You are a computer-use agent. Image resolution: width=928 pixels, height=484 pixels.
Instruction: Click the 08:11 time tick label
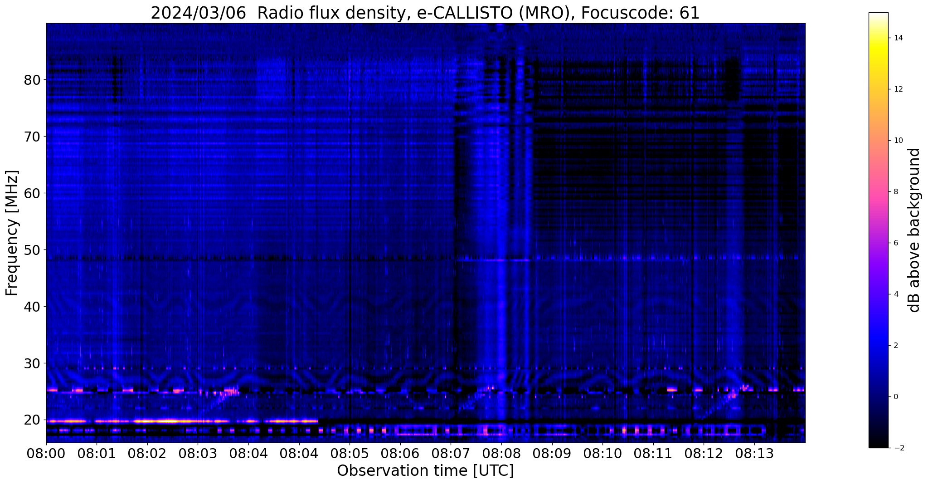pos(653,454)
